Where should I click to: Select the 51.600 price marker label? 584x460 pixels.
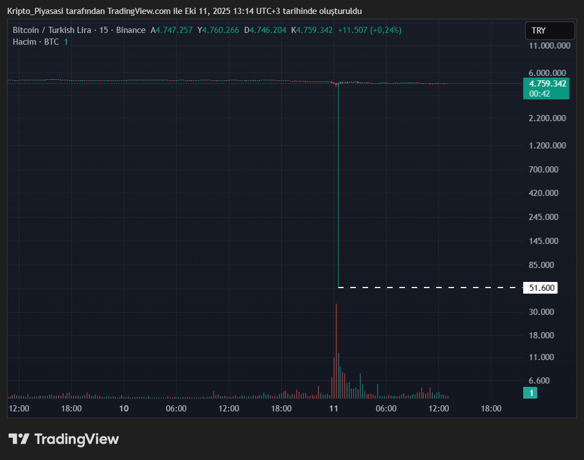pyautogui.click(x=541, y=288)
